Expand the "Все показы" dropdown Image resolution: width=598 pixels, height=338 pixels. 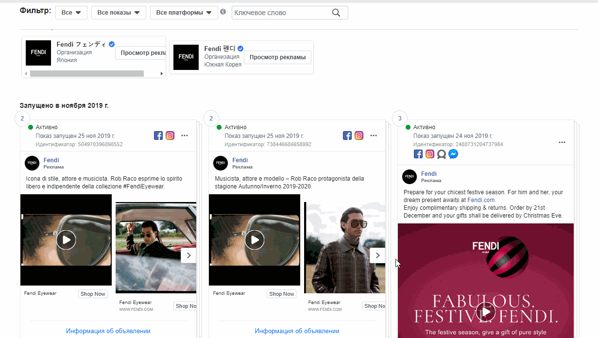[x=119, y=13]
